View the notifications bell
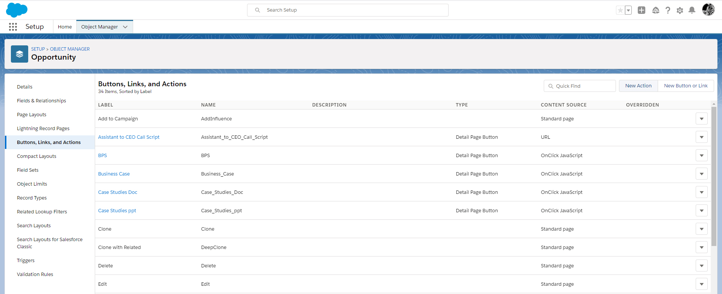 (x=692, y=10)
